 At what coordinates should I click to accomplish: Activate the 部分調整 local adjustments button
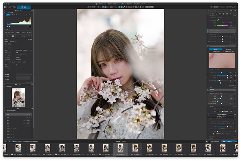coord(150,7)
